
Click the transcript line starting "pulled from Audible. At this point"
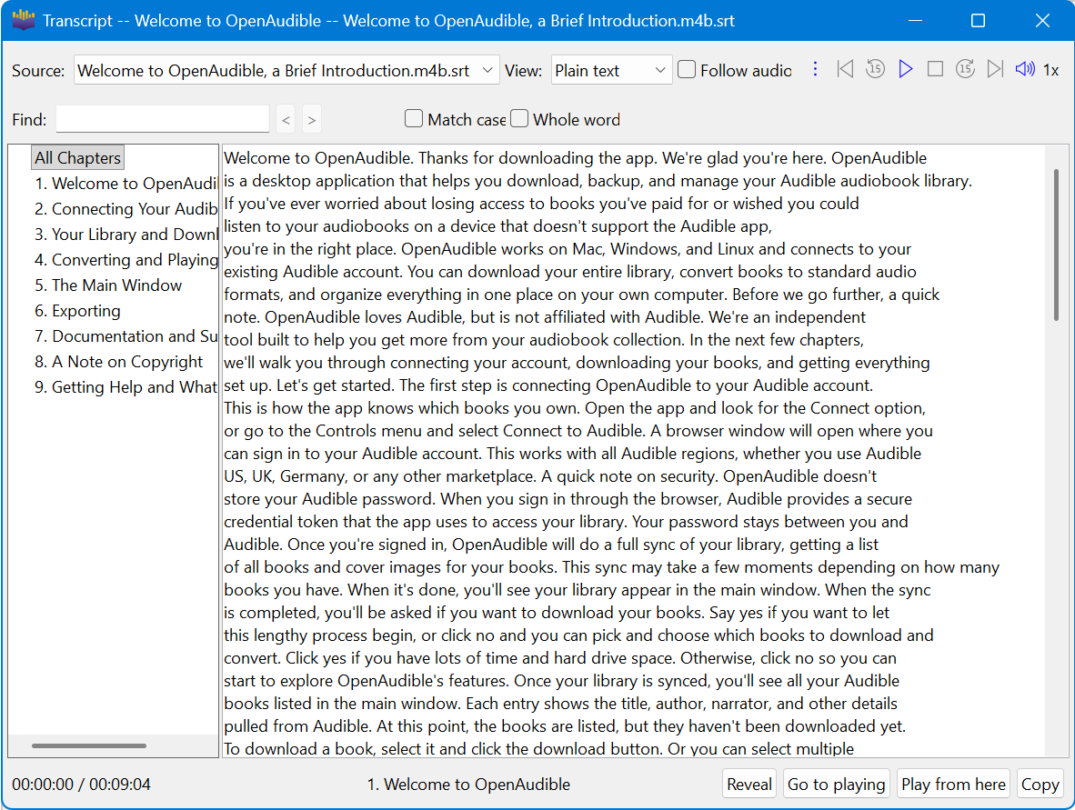565,725
